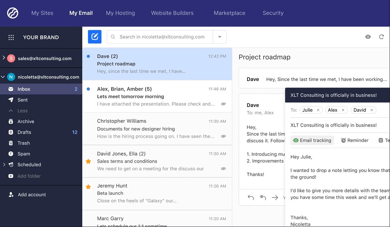
Task: Click attachment icon on Lets meet tomorrow morning email
Action: point(223,104)
